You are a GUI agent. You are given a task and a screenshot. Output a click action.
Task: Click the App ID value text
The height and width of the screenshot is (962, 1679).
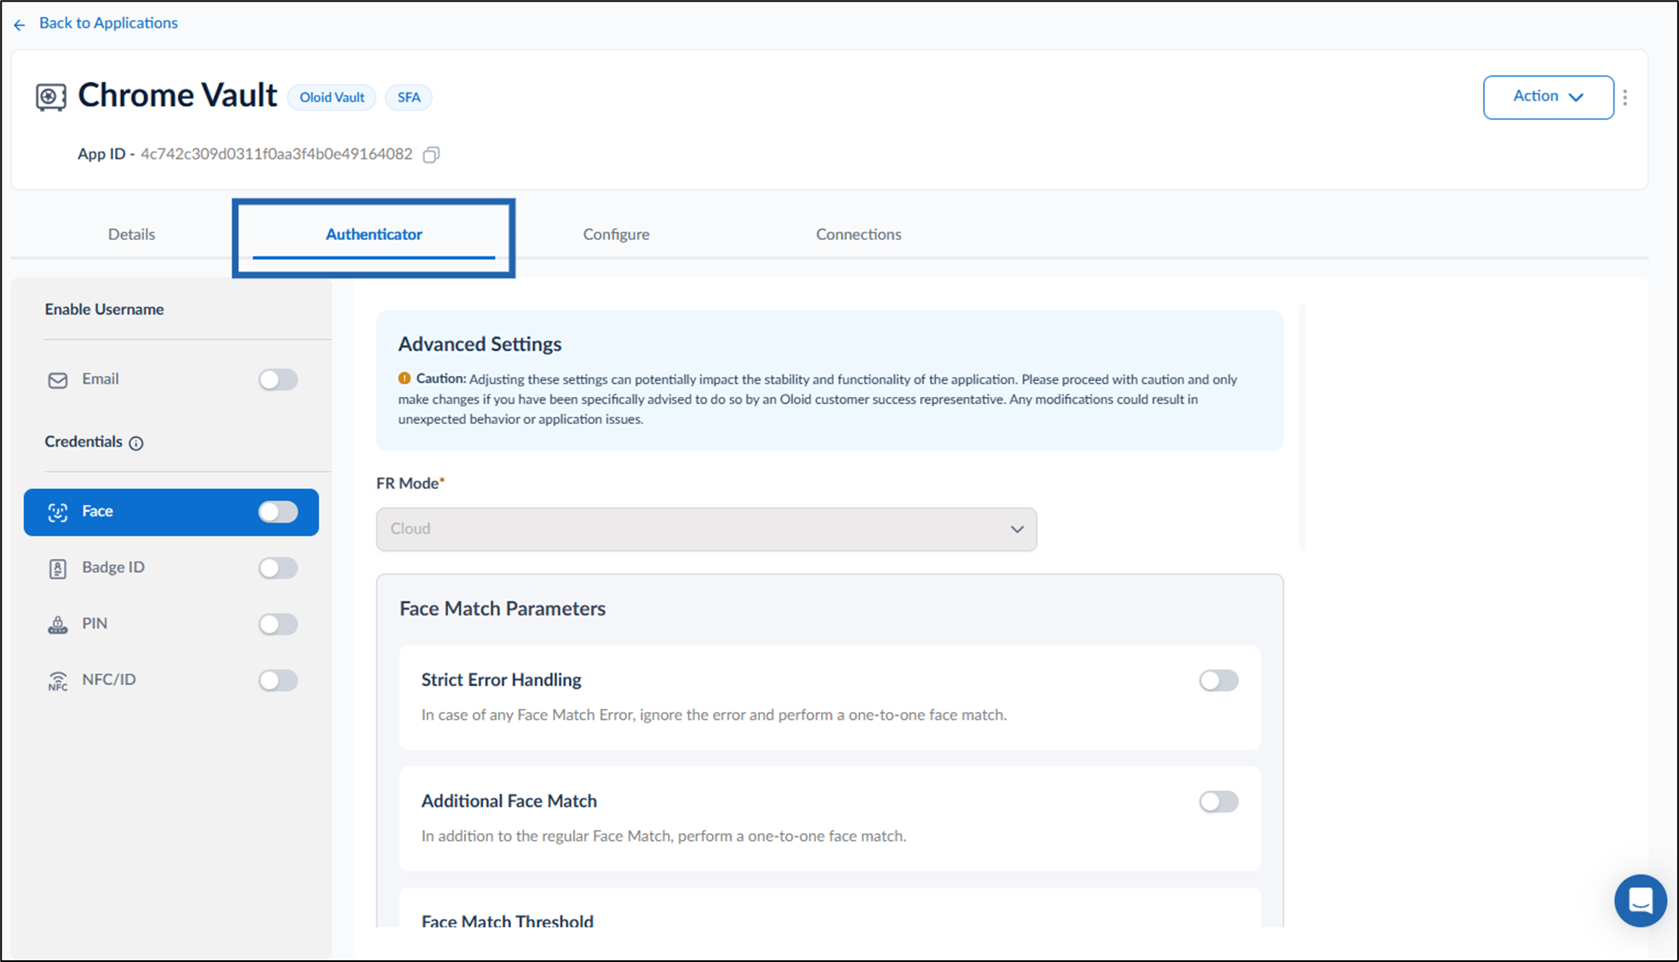276,154
